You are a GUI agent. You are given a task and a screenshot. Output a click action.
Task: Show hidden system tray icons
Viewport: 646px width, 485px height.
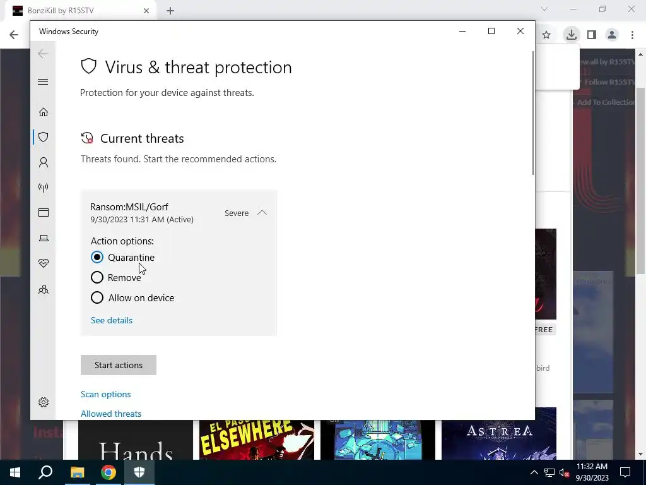(534, 472)
